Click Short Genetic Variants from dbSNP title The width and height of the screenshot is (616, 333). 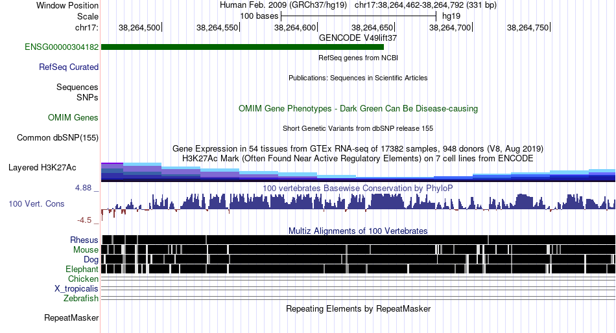(358, 128)
